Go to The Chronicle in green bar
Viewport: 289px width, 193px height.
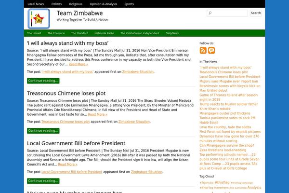coord(56,33)
